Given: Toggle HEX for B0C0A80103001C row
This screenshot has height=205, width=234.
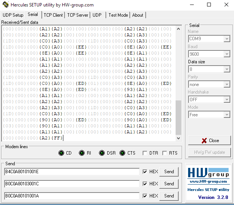Looking at the screenshot, I should tap(145, 184).
